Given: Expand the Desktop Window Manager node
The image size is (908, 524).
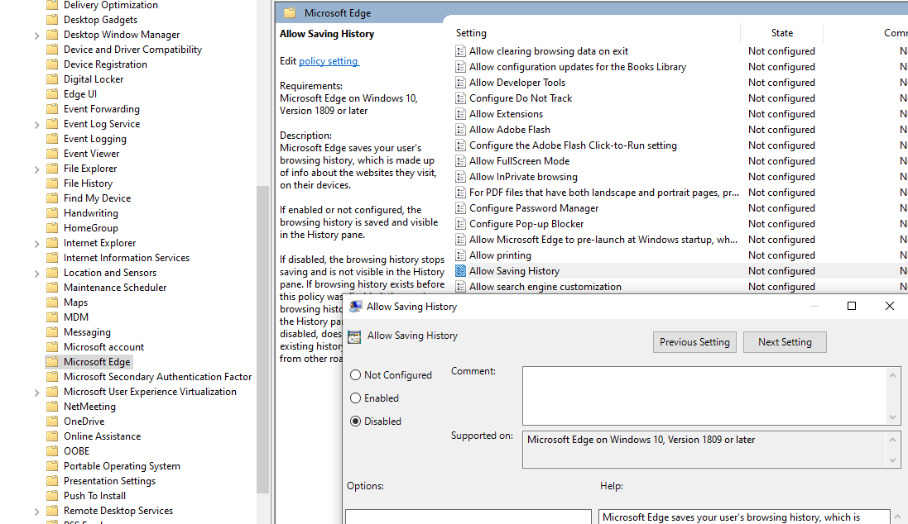Looking at the screenshot, I should (x=36, y=36).
